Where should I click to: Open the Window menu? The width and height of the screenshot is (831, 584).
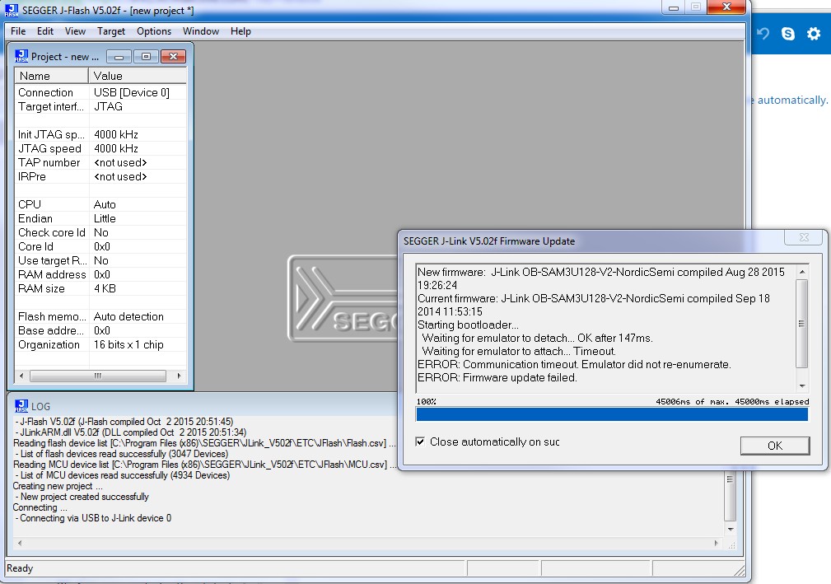click(x=201, y=31)
